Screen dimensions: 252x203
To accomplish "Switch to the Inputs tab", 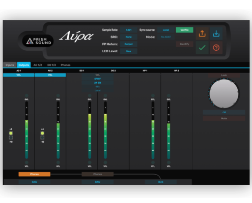I will point(10,65).
